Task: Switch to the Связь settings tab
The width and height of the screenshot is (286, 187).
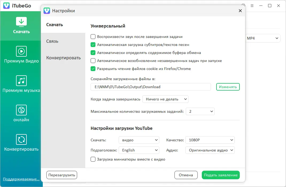Action: click(x=63, y=41)
